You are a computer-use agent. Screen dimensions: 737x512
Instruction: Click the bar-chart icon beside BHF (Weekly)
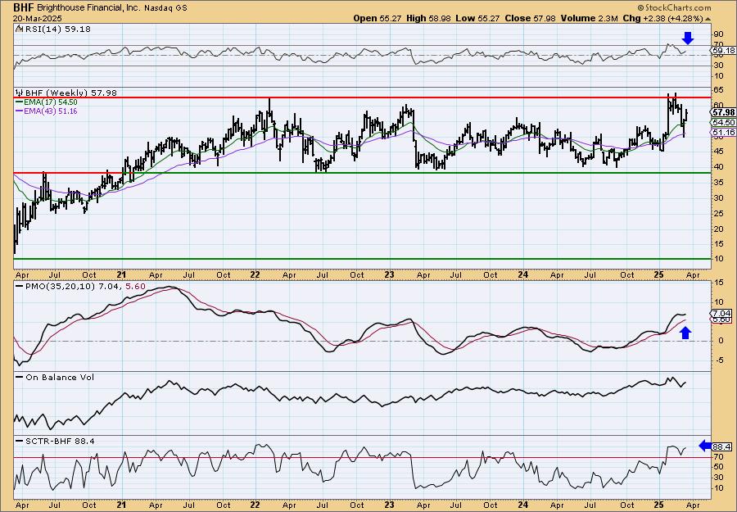[20, 93]
